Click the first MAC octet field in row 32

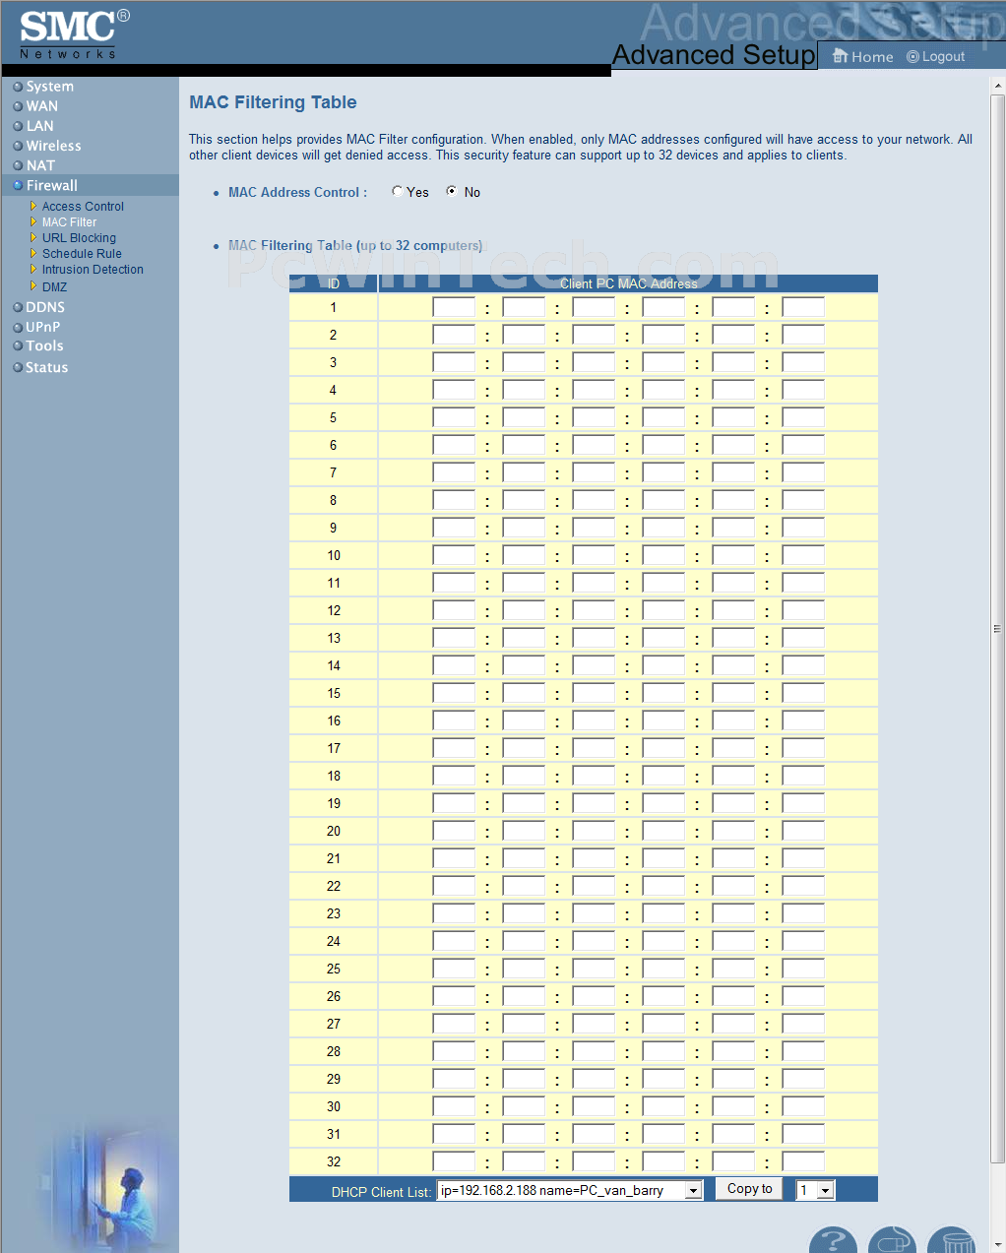pos(454,1161)
